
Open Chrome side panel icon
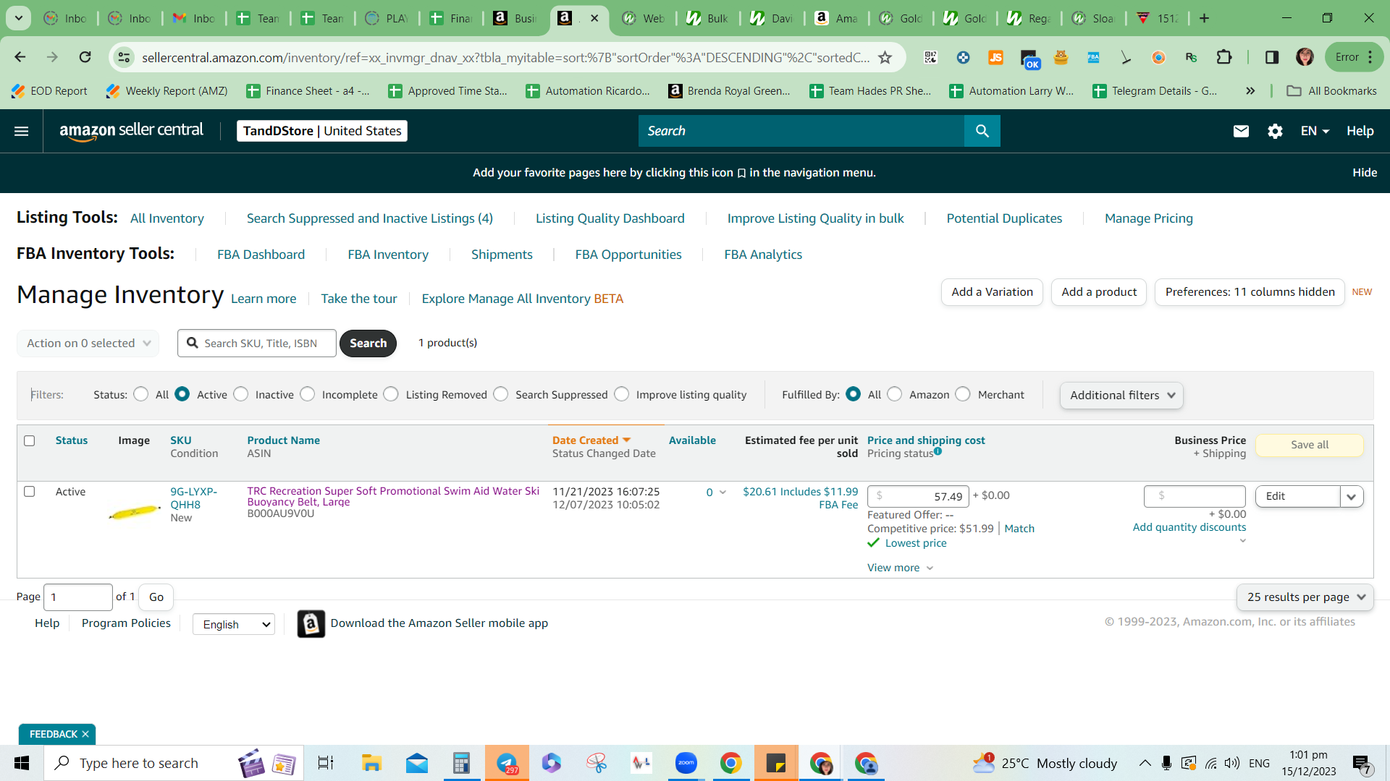click(1272, 57)
